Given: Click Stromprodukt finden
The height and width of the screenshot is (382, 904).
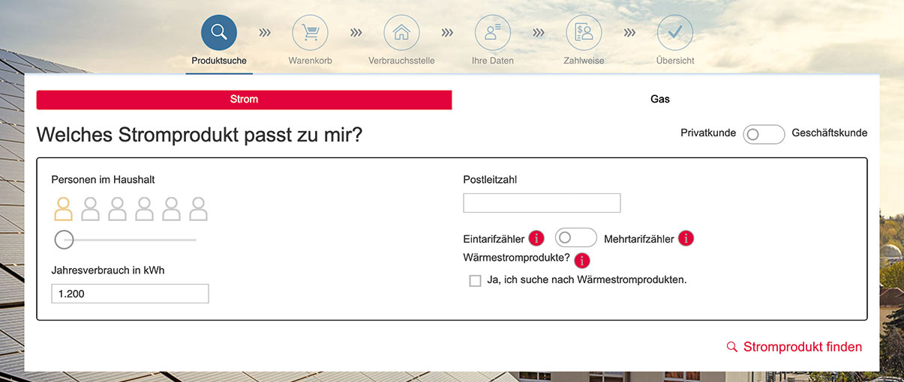Looking at the screenshot, I should click(794, 347).
